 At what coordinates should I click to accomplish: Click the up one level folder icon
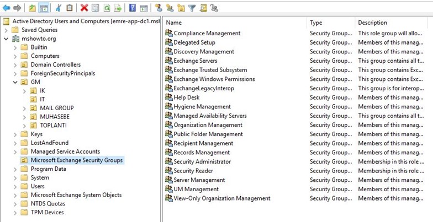tap(32, 8)
